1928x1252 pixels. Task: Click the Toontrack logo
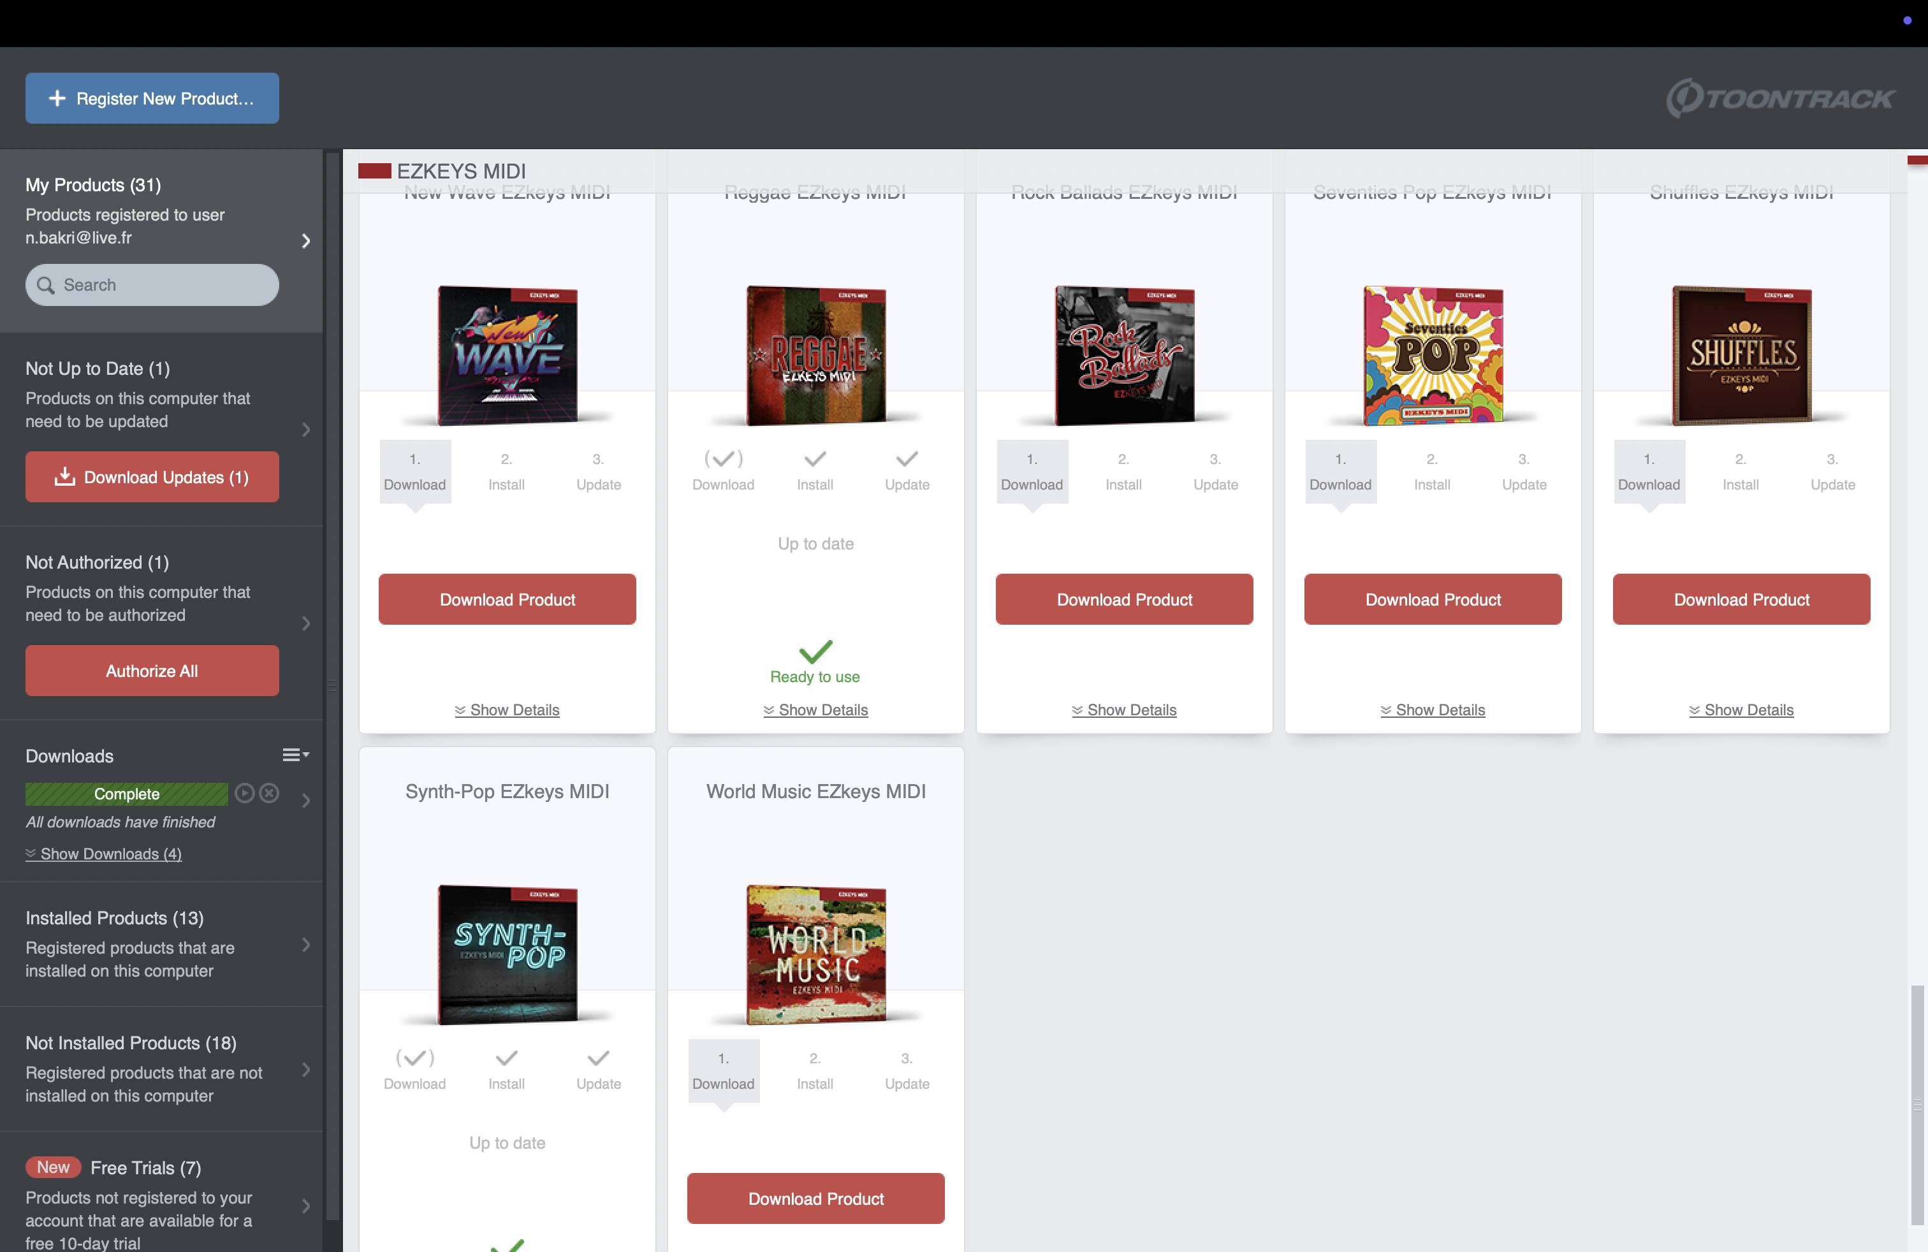point(1779,98)
